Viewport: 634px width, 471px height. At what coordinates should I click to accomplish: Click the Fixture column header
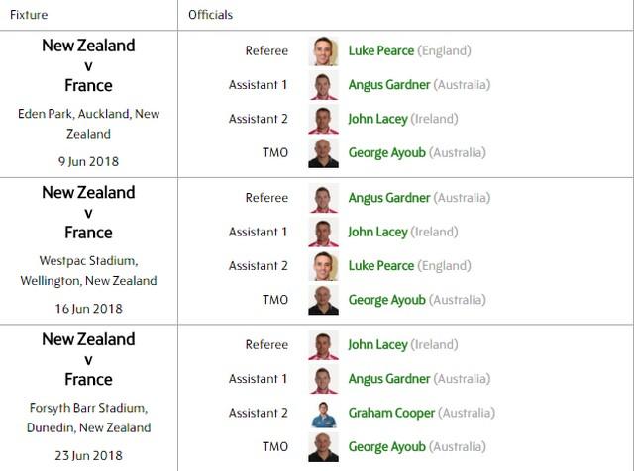pyautogui.click(x=29, y=15)
